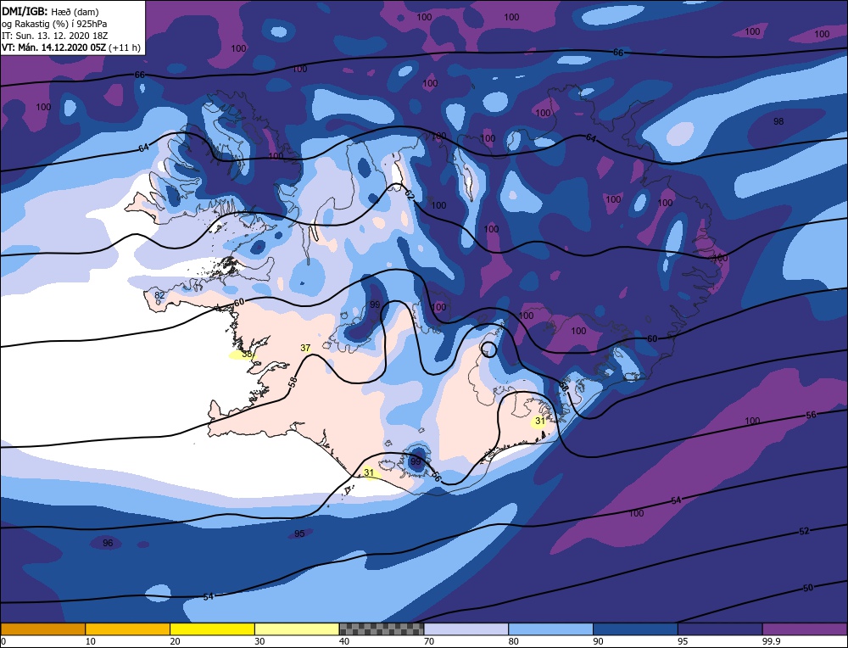Viewport: 848px width, 648px height.
Task: Click the pale yellow 30–40 legend swatch
Action: (297, 629)
